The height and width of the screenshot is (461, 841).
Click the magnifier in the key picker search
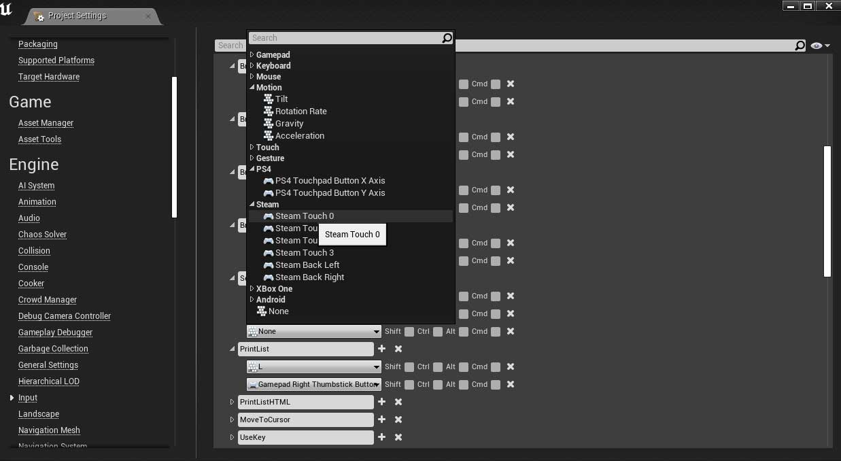tap(447, 38)
